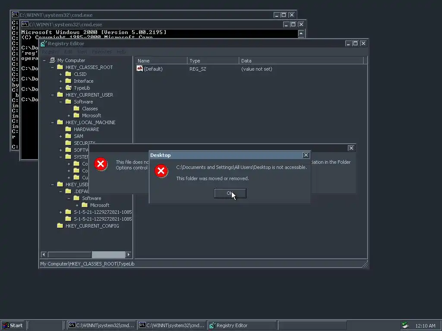Screen dimensions: 442x331
Task: Collapse the HKEY_LOCAL_MACHINE key
Action: click(x=52, y=122)
